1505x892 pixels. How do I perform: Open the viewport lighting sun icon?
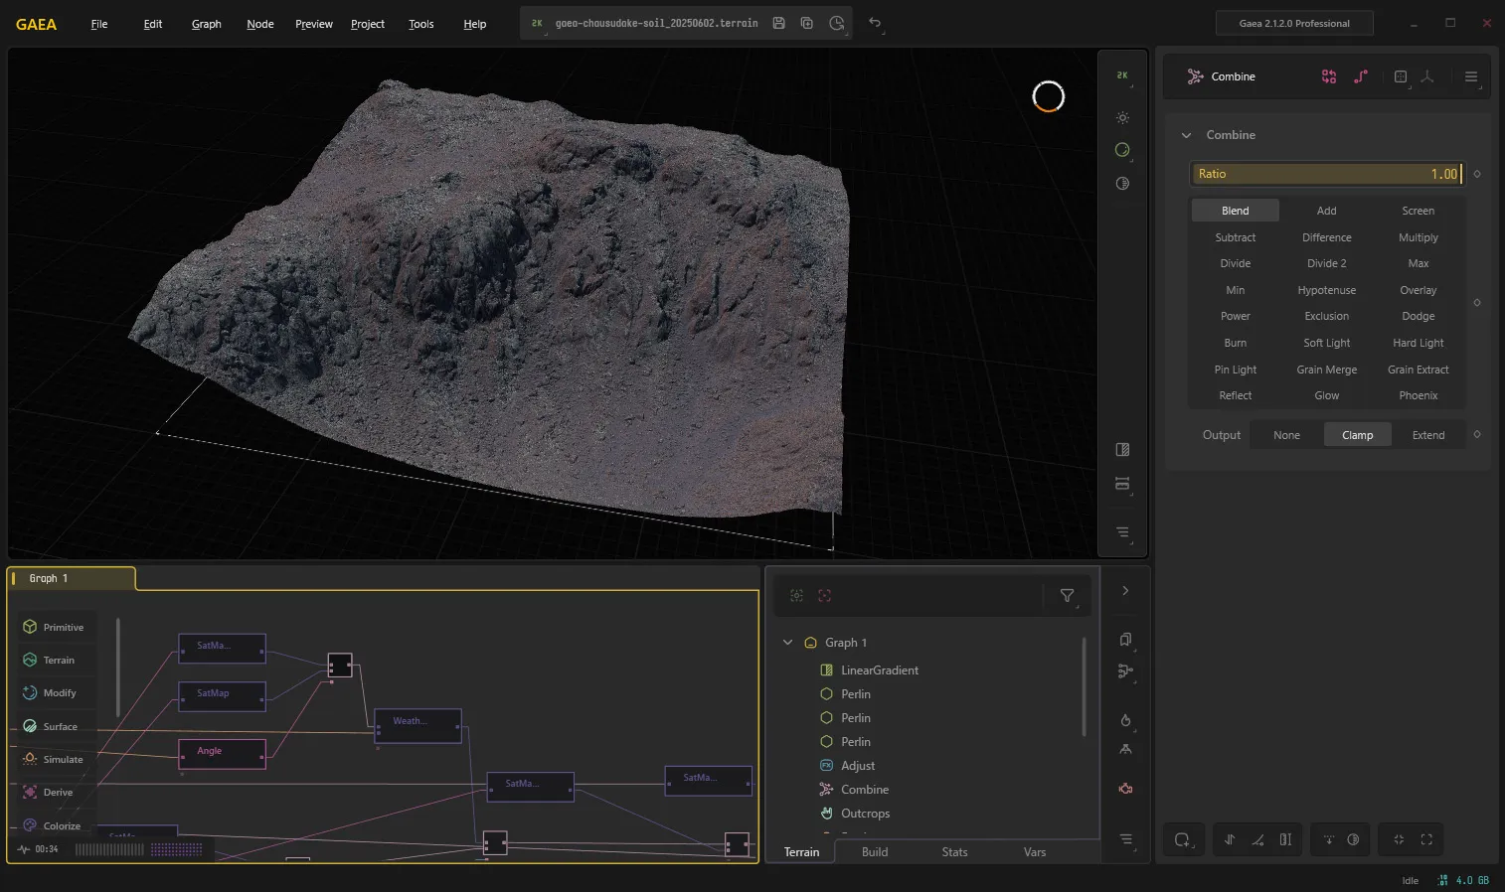point(1122,117)
